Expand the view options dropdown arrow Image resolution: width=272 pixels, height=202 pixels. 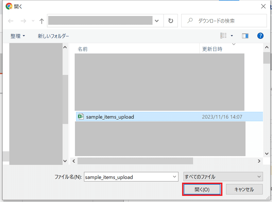pos(232,36)
